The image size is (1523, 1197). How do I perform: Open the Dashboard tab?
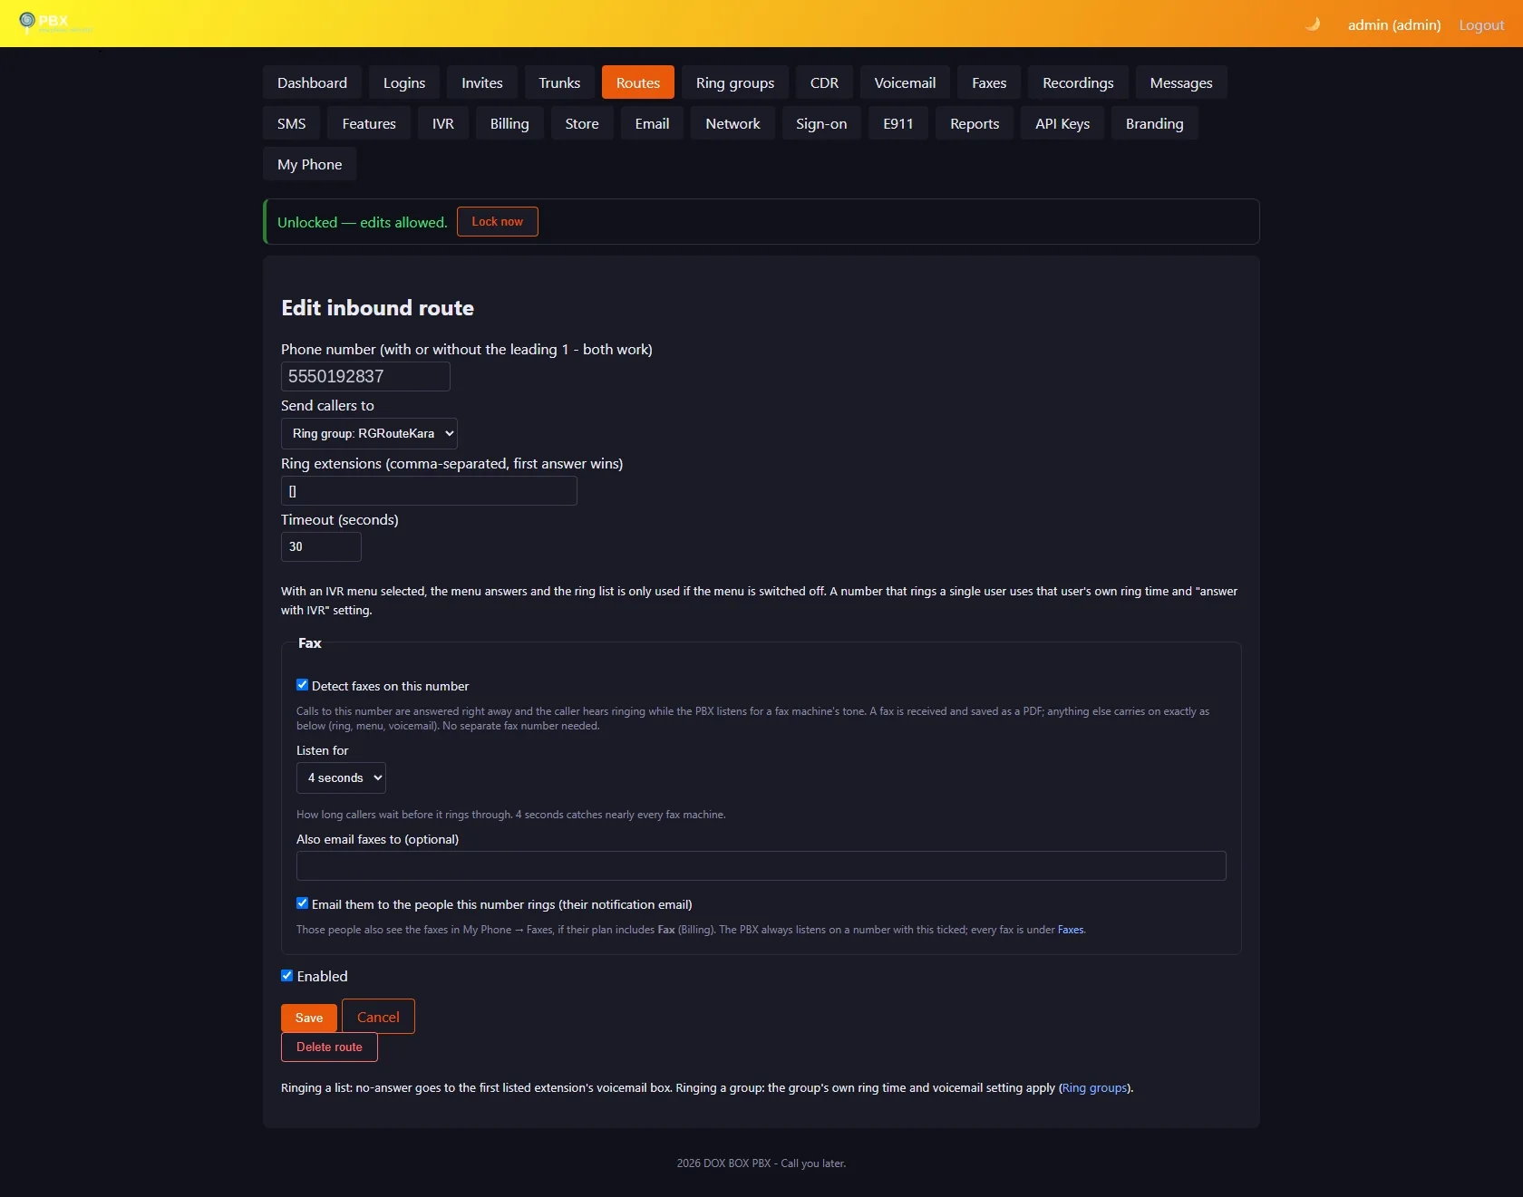[312, 82]
